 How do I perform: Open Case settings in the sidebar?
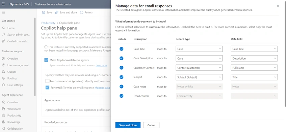[x=15, y=85]
